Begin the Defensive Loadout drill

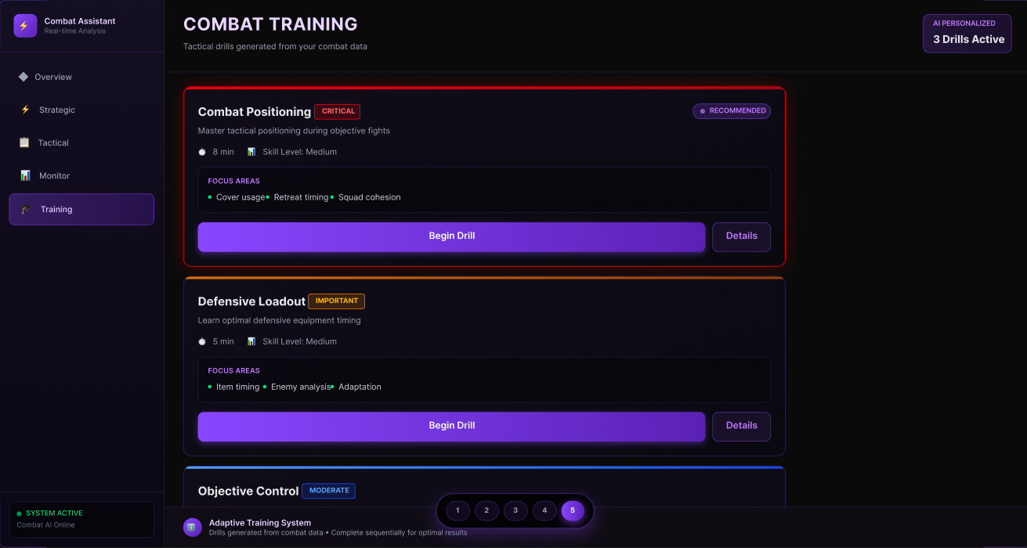pos(451,426)
